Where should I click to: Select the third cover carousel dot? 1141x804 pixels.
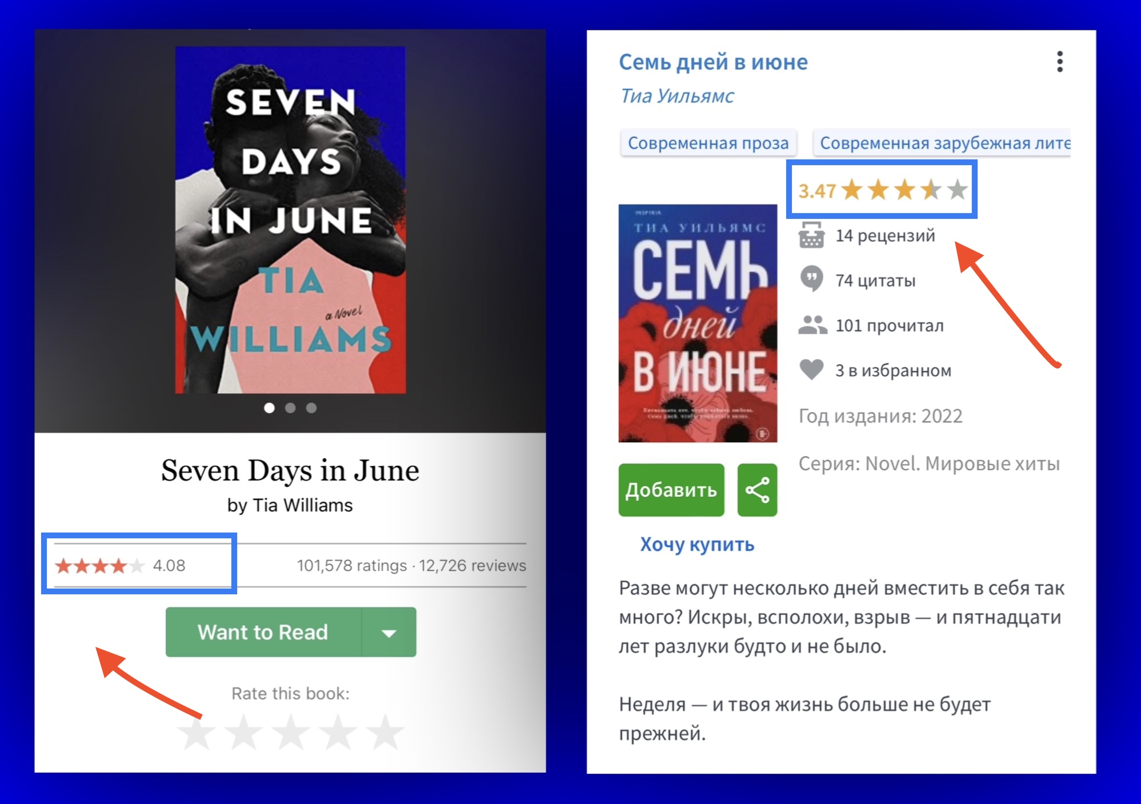311,407
